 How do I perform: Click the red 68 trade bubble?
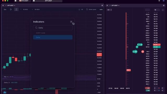(x=143, y=52)
